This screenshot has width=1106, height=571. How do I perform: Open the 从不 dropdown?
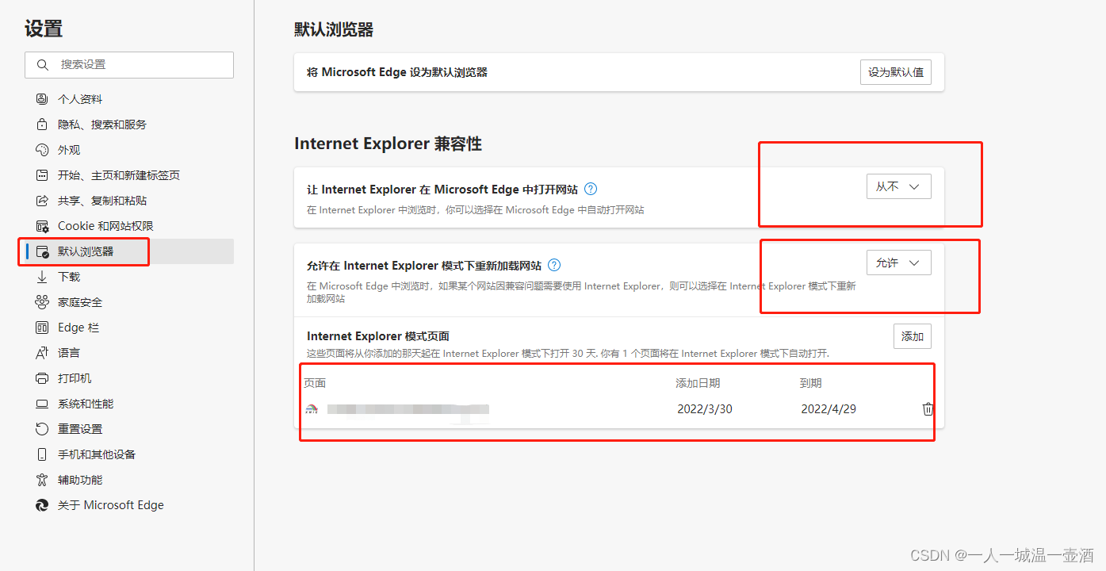click(x=899, y=186)
